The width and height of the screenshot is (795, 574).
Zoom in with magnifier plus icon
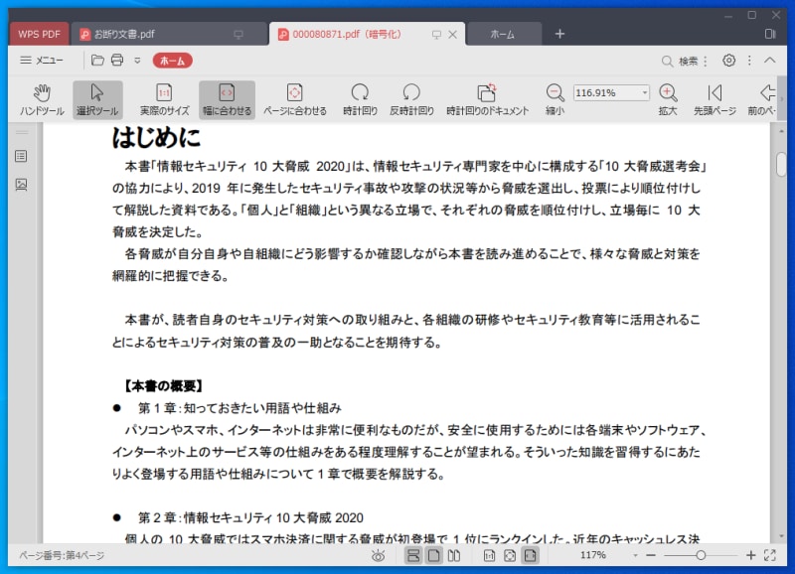click(x=668, y=99)
